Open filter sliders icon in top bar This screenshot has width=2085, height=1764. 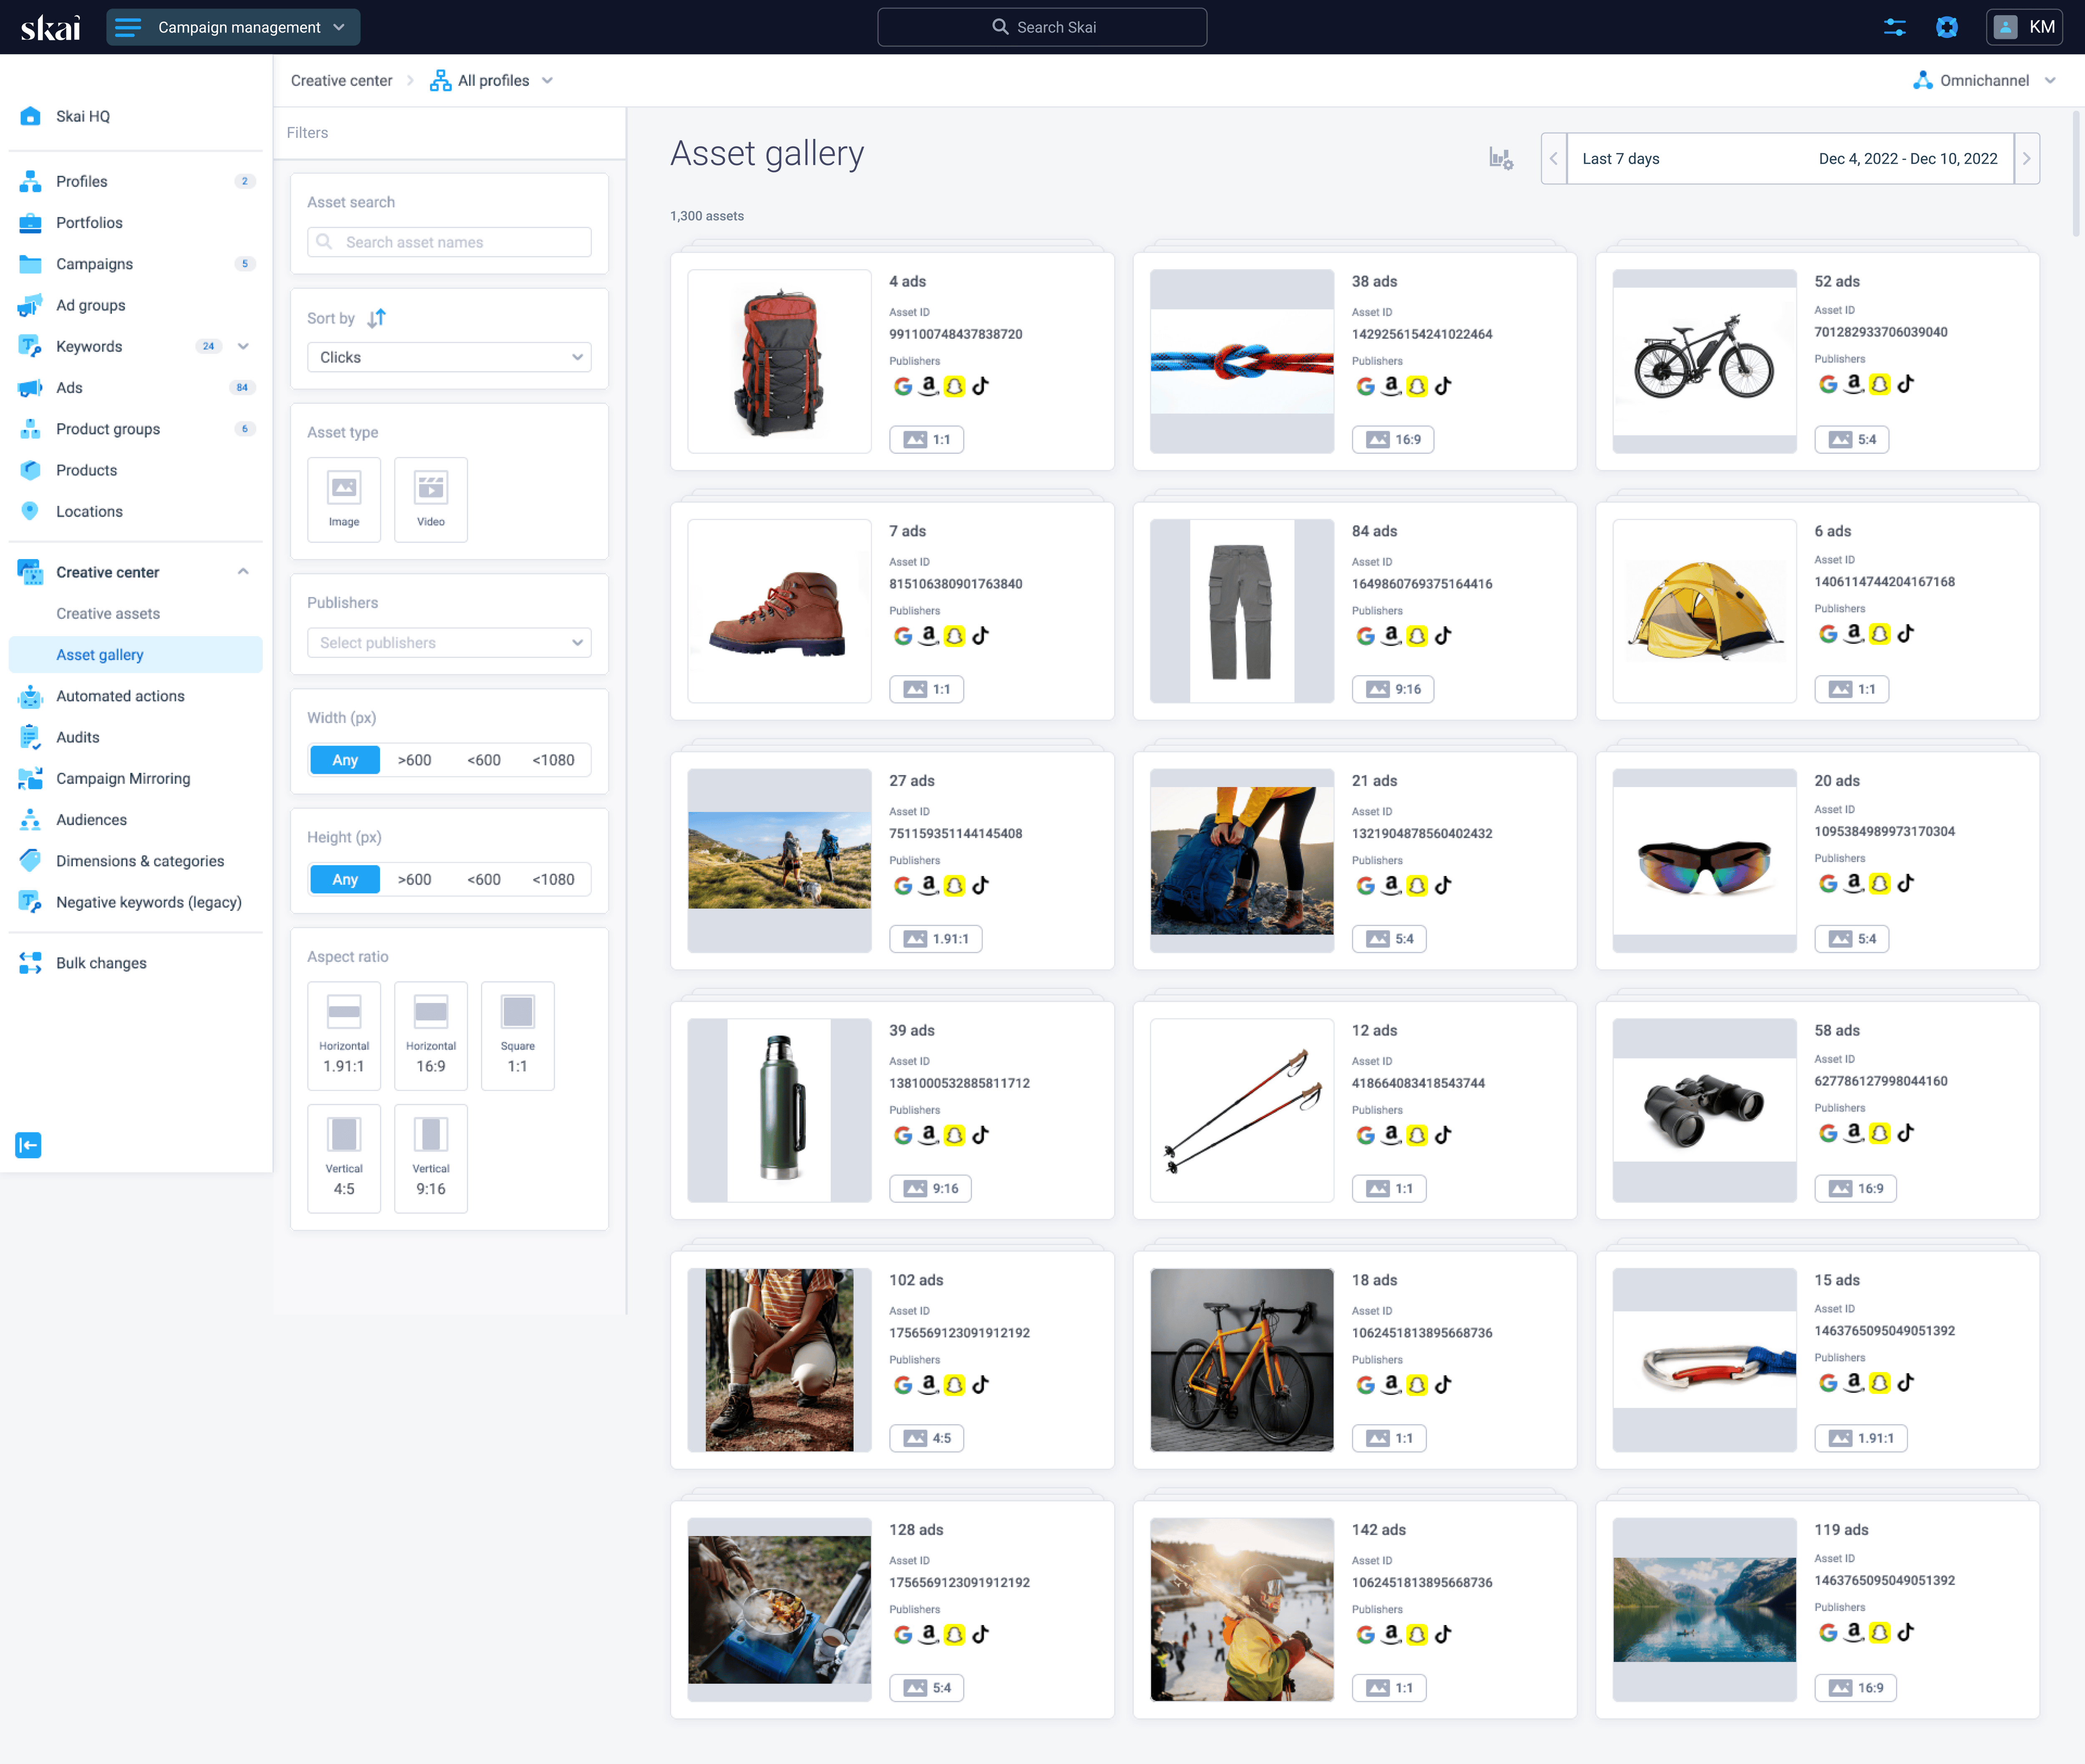1894,27
